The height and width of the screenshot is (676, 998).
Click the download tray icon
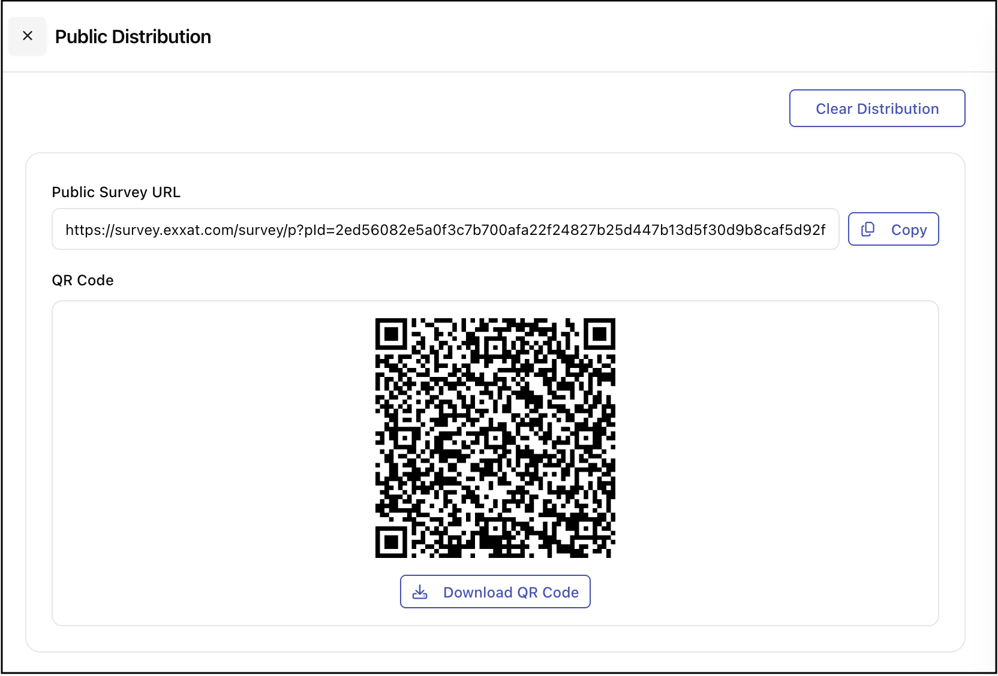[420, 592]
